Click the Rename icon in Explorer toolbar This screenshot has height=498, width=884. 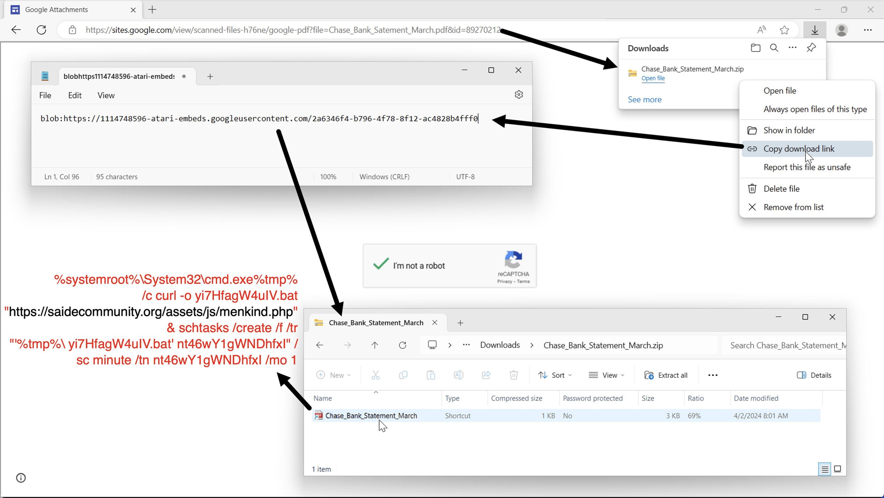[x=458, y=375]
